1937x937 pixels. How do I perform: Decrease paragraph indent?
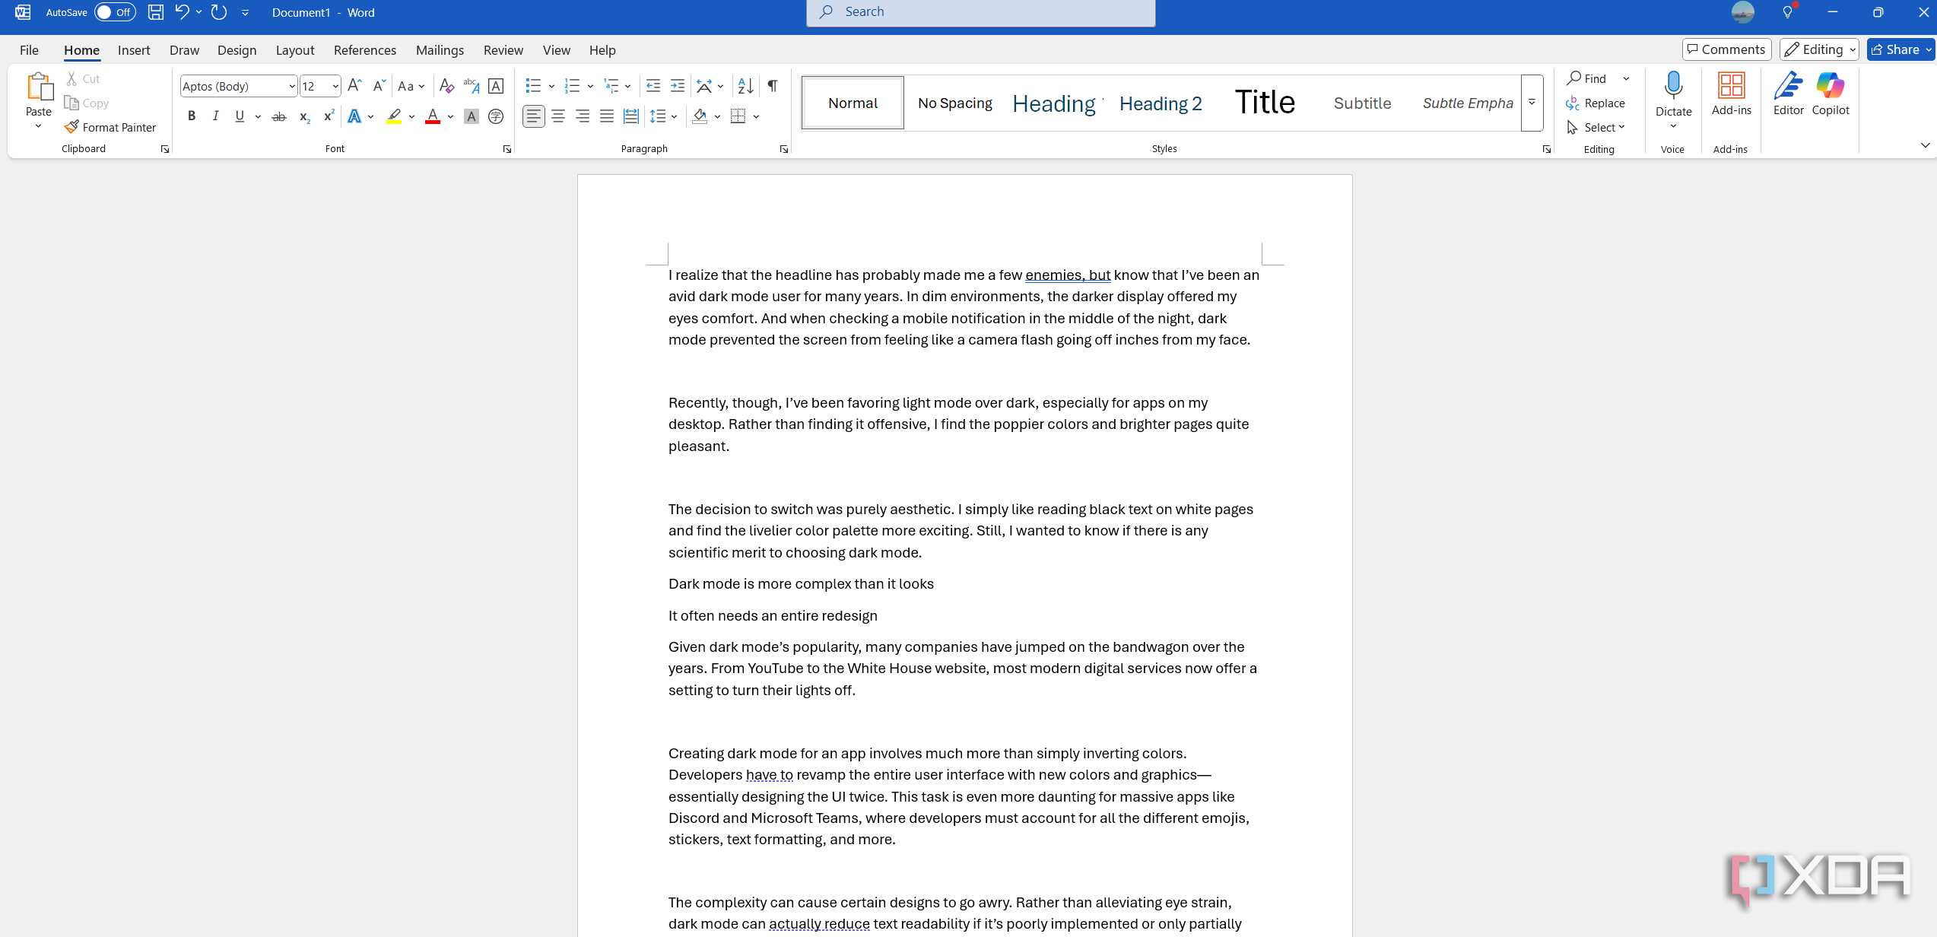point(653,86)
